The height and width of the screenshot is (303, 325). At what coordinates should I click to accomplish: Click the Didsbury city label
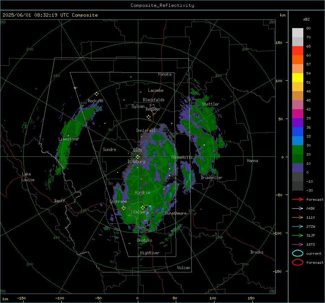click(136, 161)
